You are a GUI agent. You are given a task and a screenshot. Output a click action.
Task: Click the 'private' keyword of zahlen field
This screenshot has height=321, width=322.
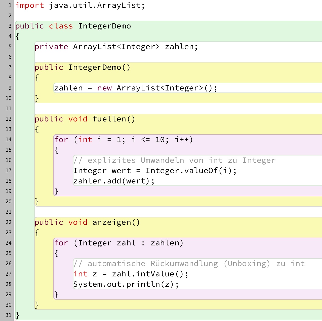tap(51, 47)
